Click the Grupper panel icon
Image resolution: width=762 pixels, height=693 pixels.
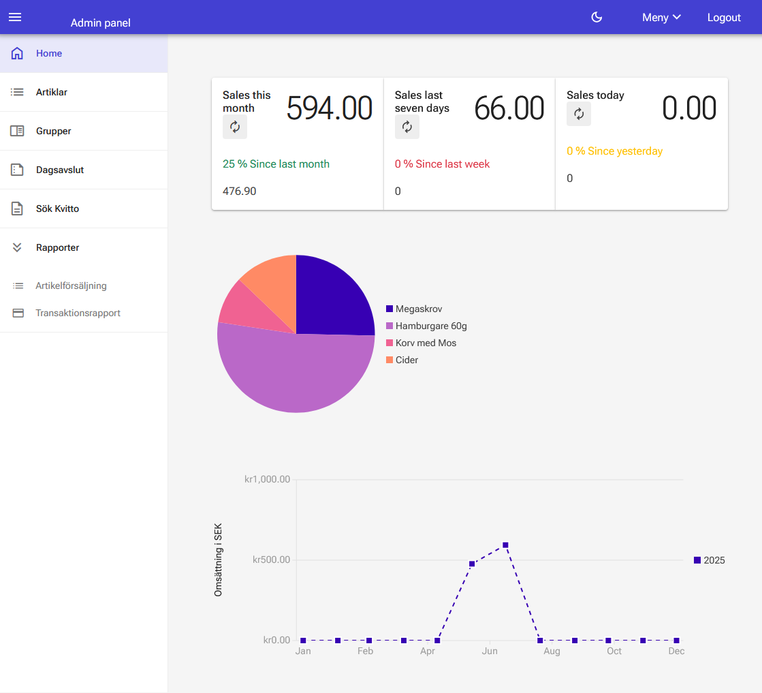pos(18,131)
